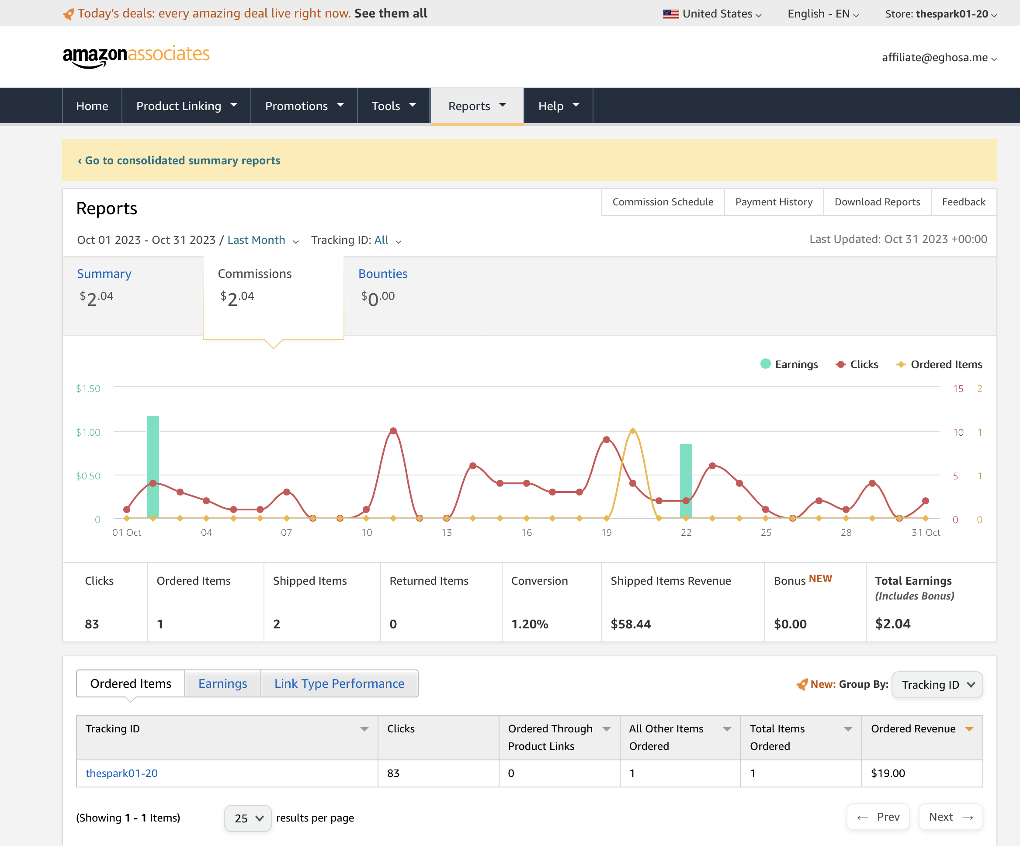The width and height of the screenshot is (1020, 846).
Task: Open the Tools menu
Action: click(x=393, y=106)
